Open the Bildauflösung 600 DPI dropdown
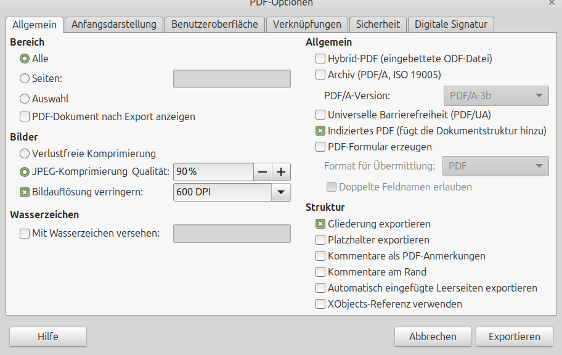562x355 pixels. (x=280, y=192)
